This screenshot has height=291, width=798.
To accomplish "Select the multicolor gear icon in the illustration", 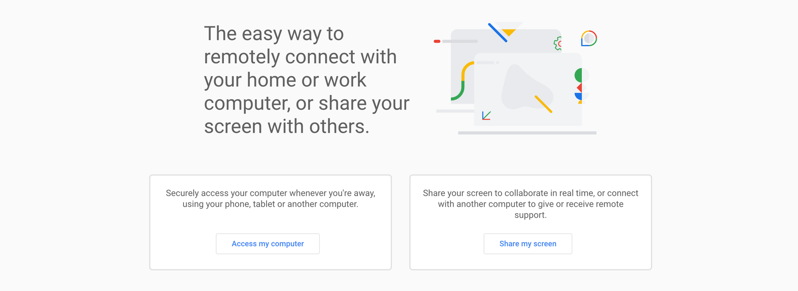I will tap(558, 43).
